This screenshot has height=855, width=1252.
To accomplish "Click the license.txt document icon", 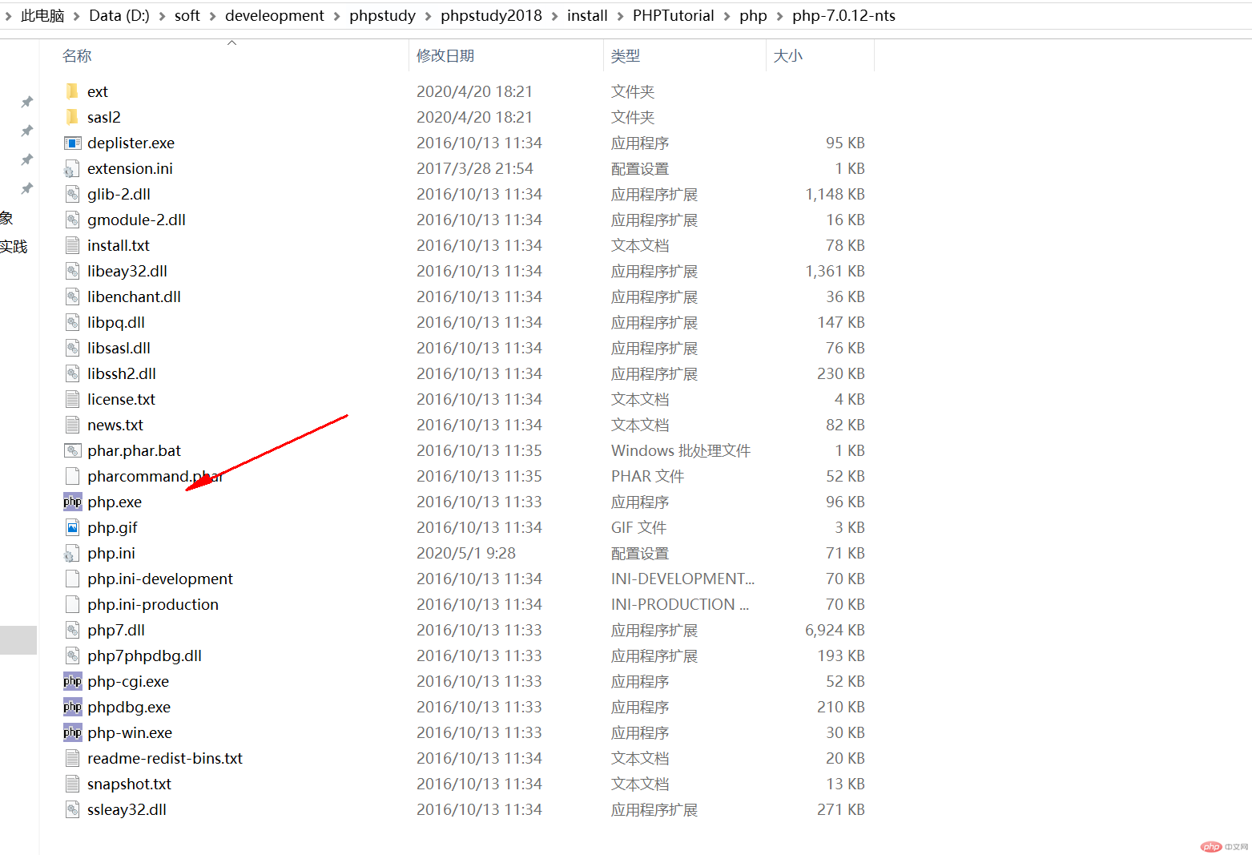I will point(72,399).
